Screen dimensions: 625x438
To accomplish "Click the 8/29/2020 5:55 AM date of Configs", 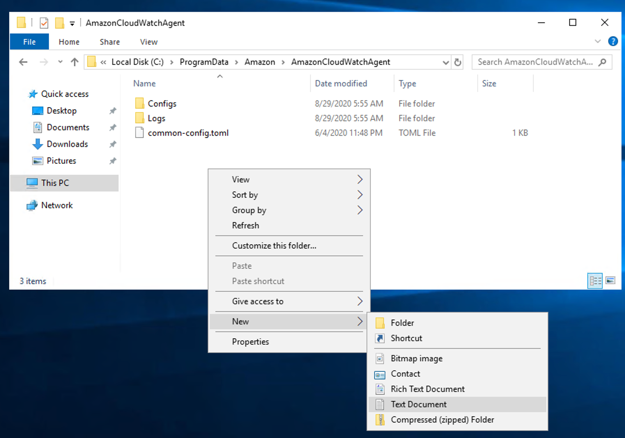I will click(x=349, y=103).
